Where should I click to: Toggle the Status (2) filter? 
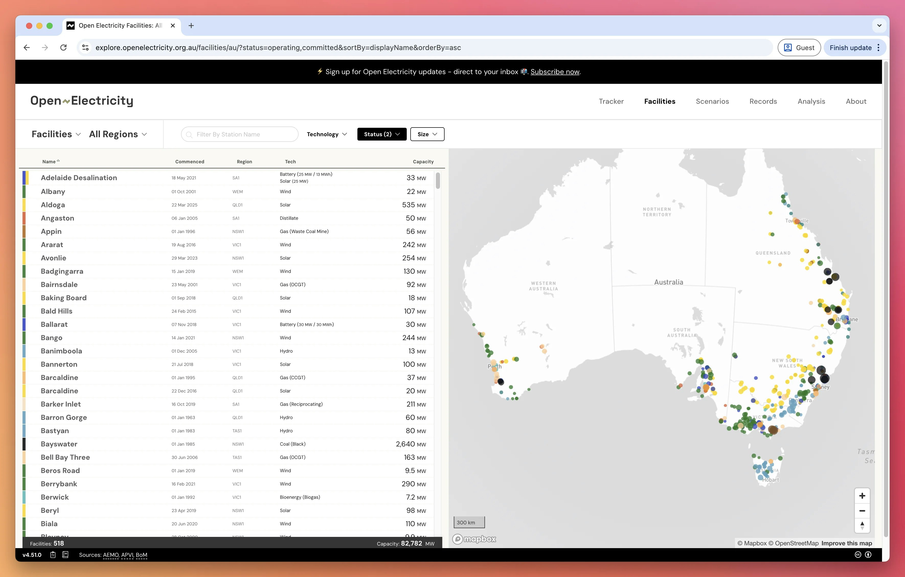[x=381, y=134]
